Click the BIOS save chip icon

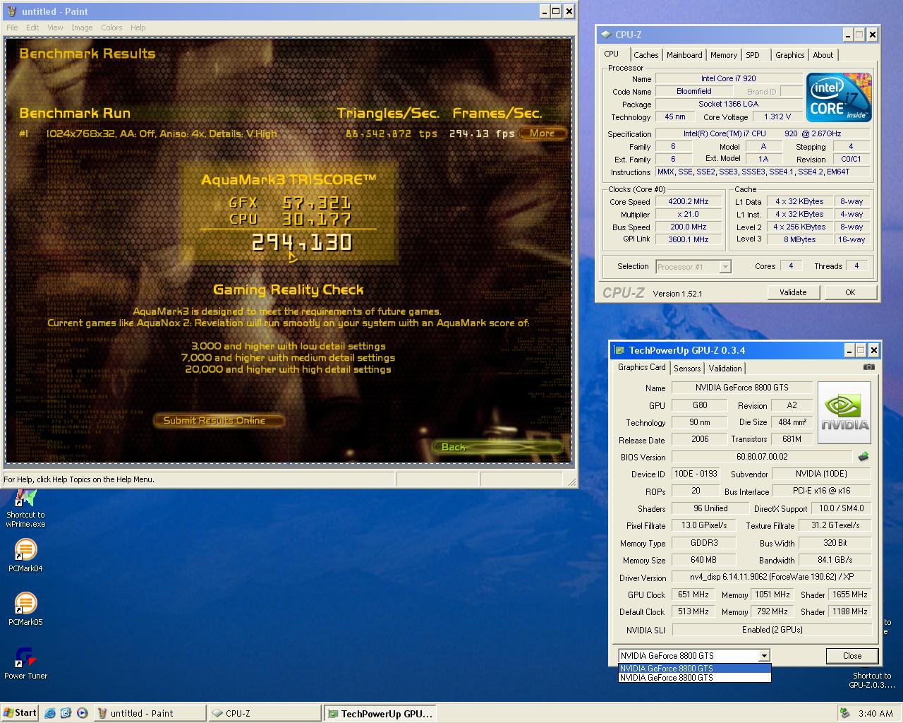click(x=863, y=457)
